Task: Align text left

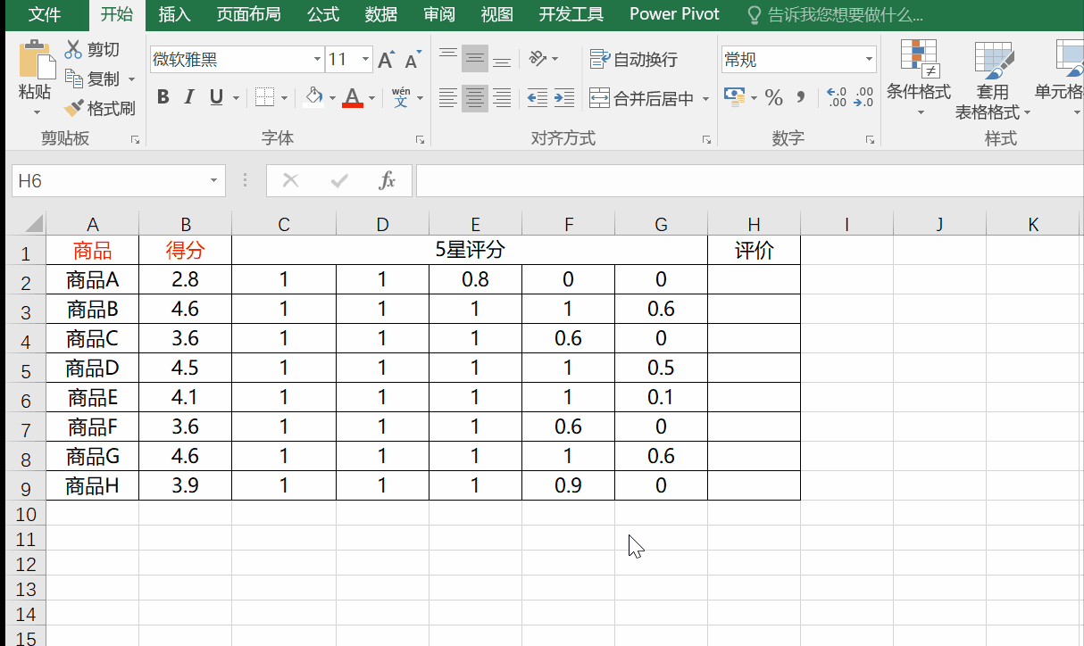Action: click(448, 97)
